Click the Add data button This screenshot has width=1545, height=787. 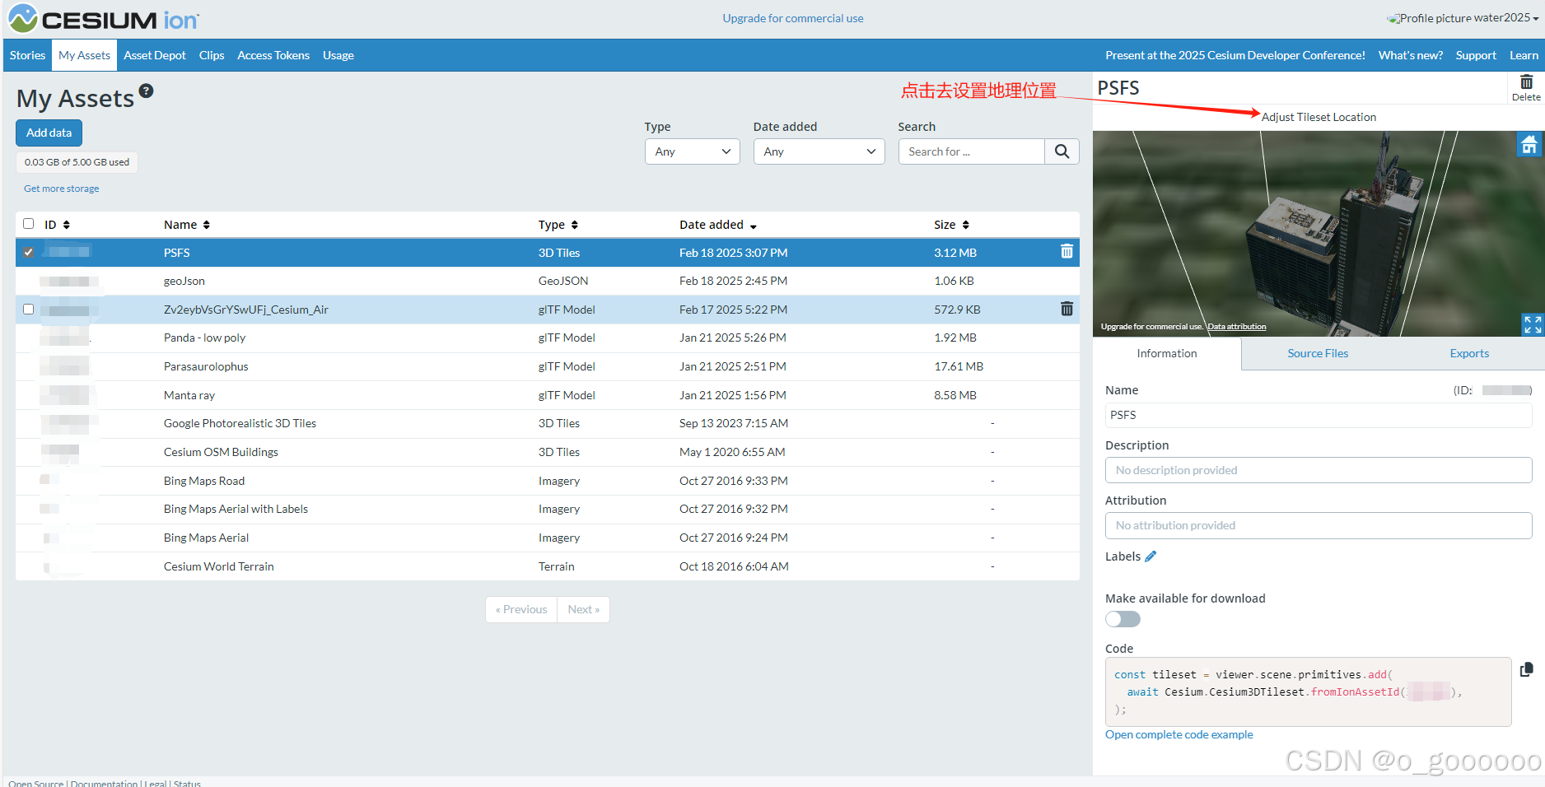point(49,133)
